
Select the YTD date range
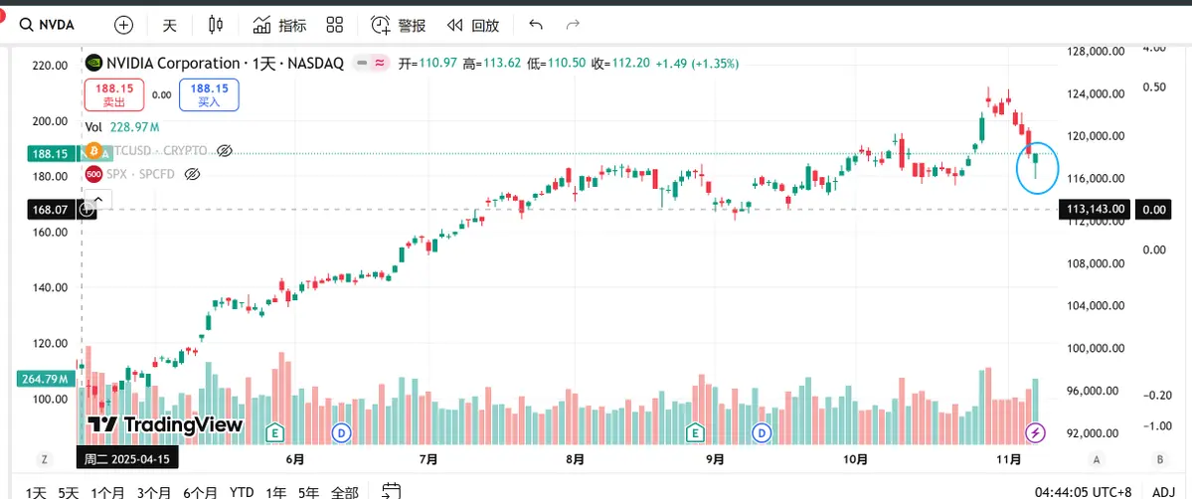242,492
